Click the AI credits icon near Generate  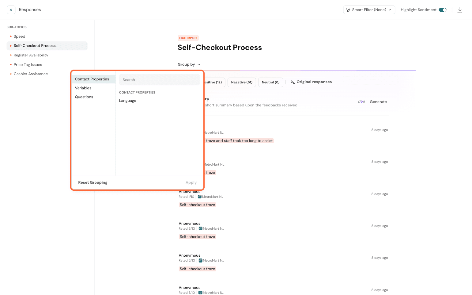[360, 102]
